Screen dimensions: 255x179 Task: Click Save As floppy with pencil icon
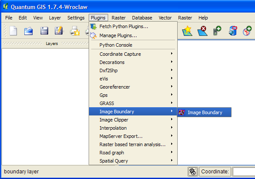click(x=59, y=30)
